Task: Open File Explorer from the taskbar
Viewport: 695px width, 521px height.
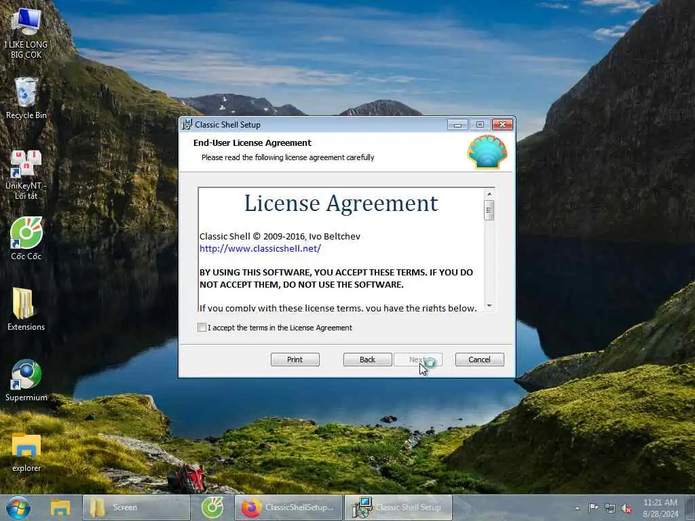Action: (60, 507)
